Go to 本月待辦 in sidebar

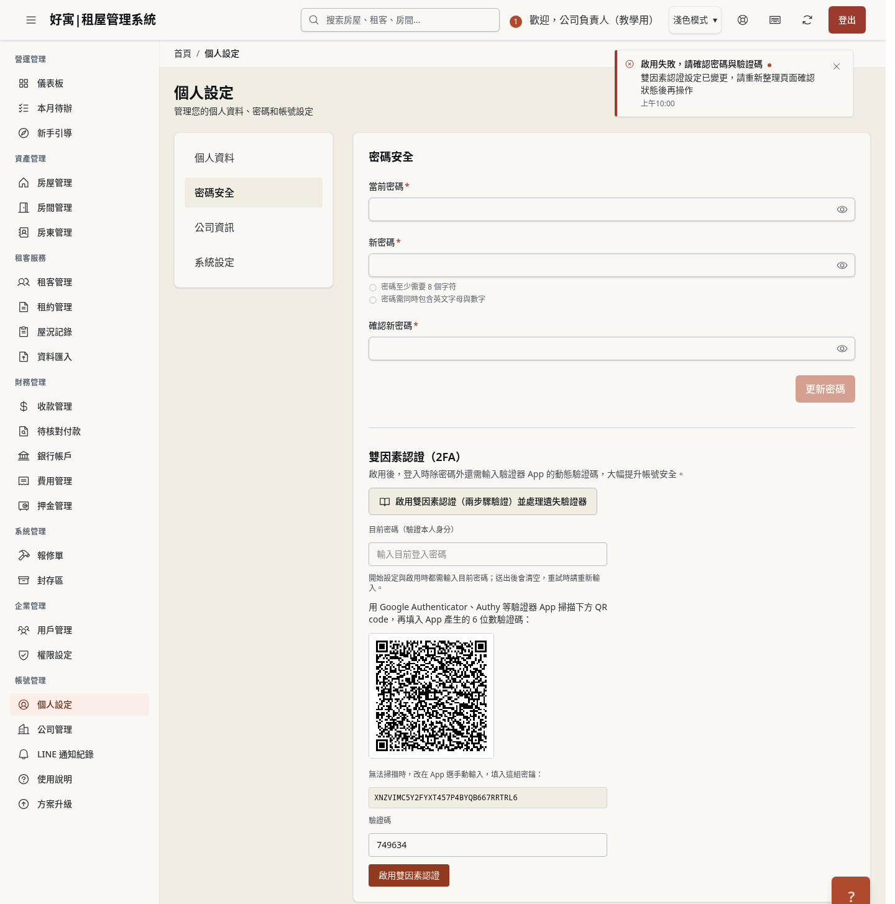[x=80, y=108]
